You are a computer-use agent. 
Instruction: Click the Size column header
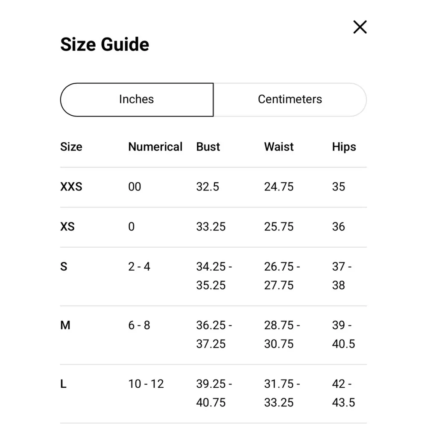(x=71, y=147)
